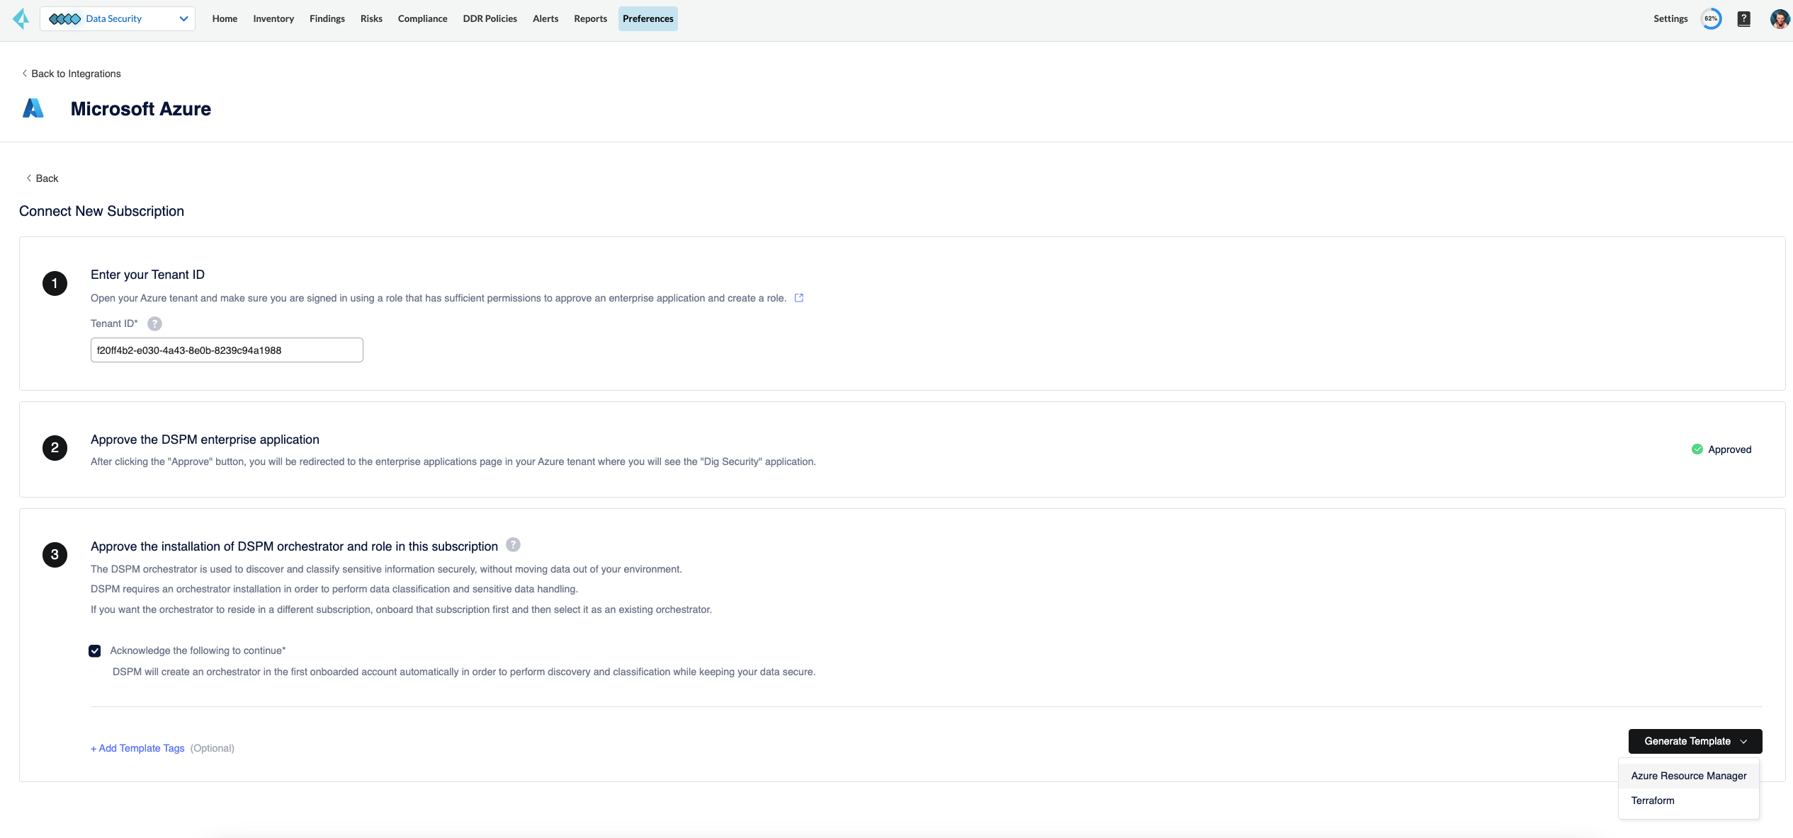Screen dimensions: 1793x838
Task: Open the external link icon in step one
Action: (798, 298)
